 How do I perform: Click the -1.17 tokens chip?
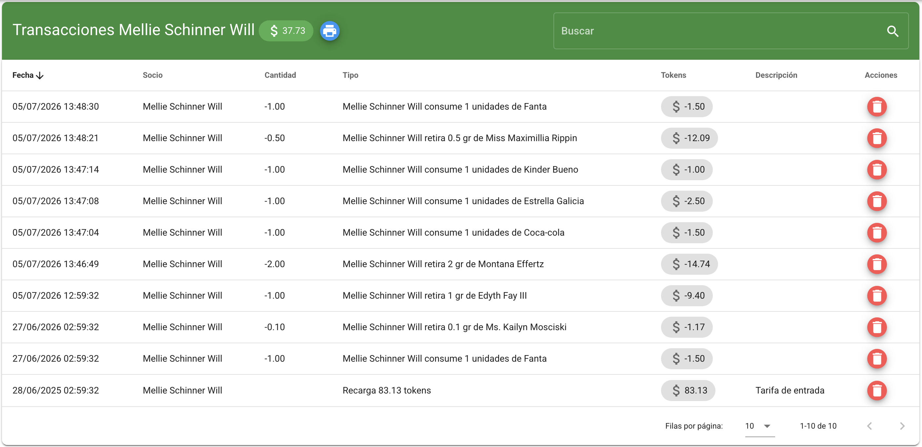pyautogui.click(x=687, y=327)
